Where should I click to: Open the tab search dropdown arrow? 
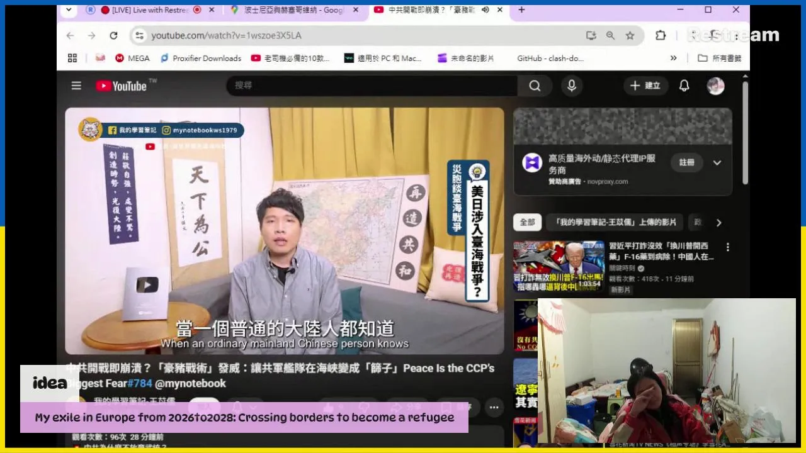point(68,10)
